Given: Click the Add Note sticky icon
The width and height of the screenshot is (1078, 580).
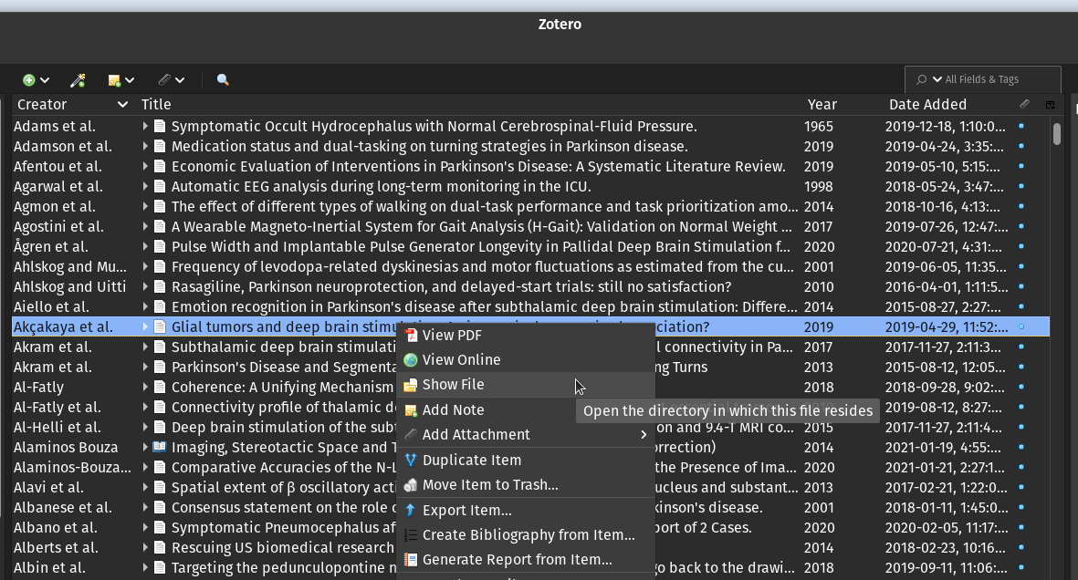Looking at the screenshot, I should [x=411, y=410].
